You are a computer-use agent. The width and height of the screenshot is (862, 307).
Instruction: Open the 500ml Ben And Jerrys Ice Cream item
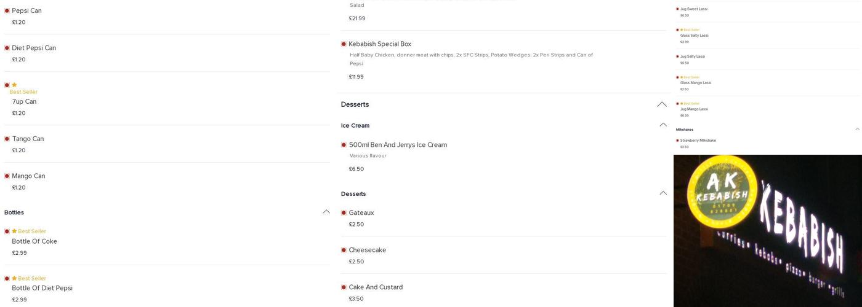click(x=398, y=145)
